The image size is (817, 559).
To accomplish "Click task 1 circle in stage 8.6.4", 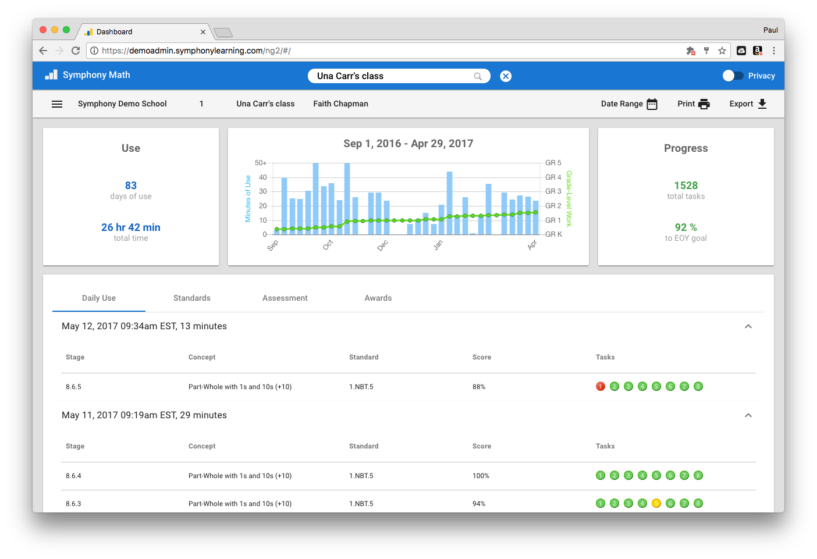I will 601,475.
